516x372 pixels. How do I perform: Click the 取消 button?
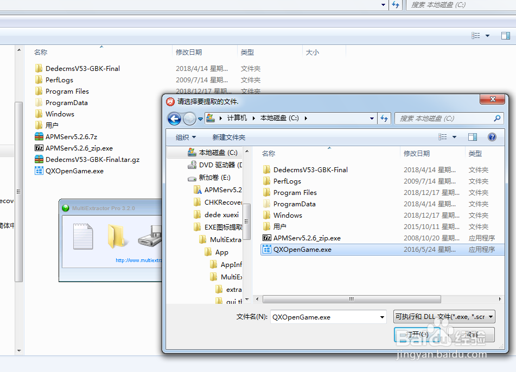tap(472, 334)
